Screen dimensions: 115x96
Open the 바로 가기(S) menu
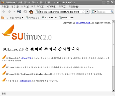38,7
